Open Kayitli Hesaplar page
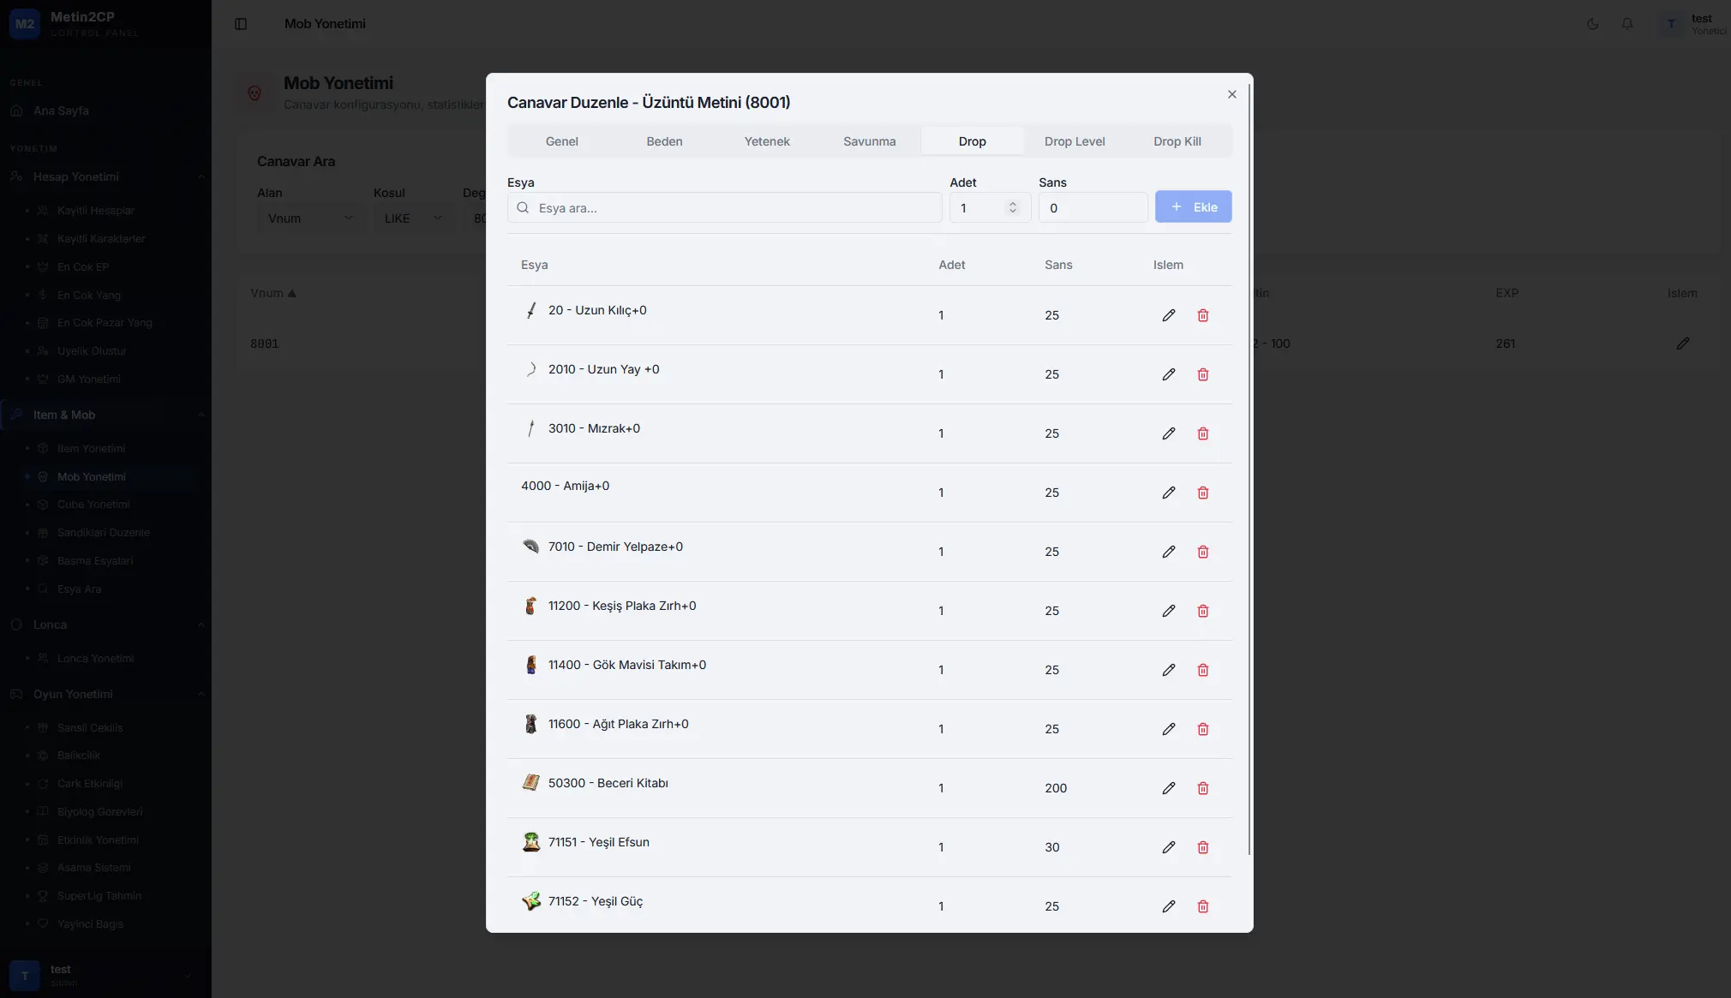 pos(95,211)
